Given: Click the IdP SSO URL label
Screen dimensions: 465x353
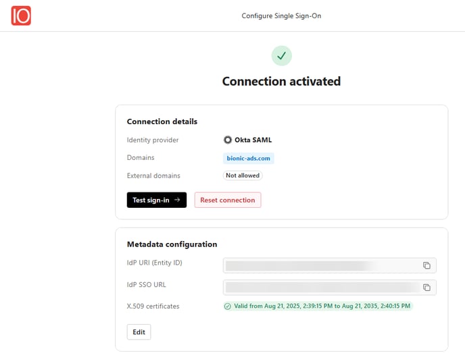Looking at the screenshot, I should pos(147,285).
